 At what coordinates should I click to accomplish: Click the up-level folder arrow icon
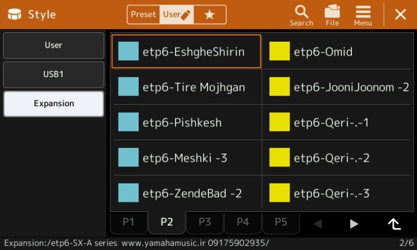[x=394, y=224]
